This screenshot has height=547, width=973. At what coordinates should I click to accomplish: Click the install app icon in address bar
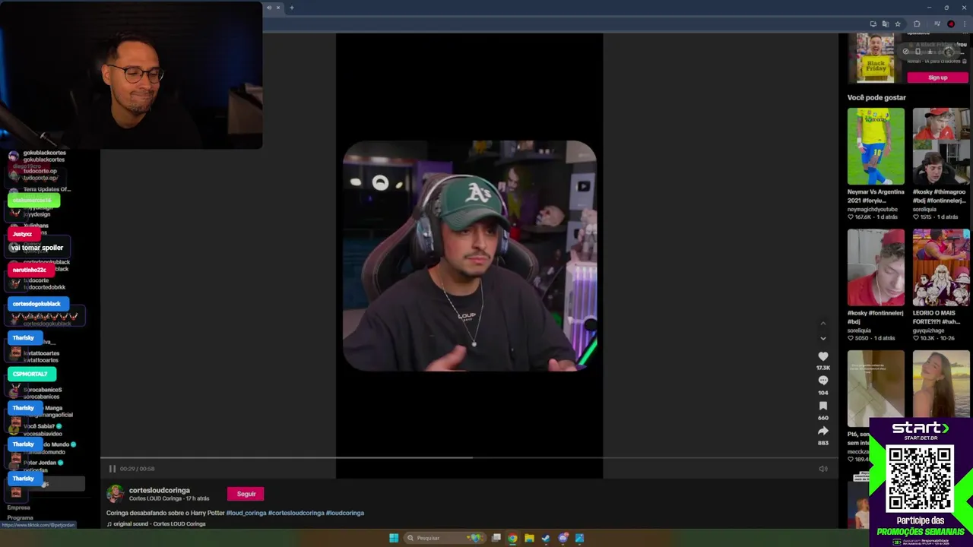[x=873, y=24]
